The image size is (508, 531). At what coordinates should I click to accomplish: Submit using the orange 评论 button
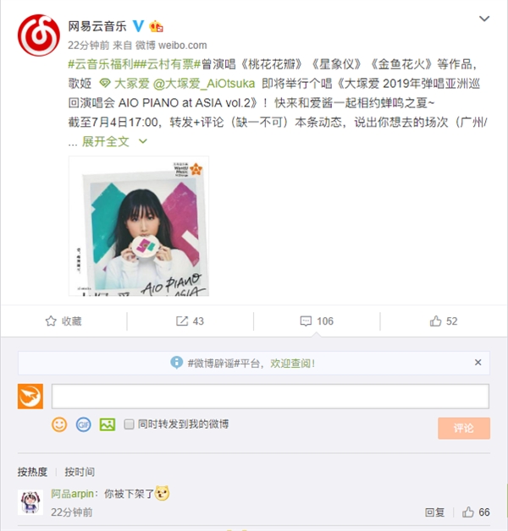click(x=464, y=429)
